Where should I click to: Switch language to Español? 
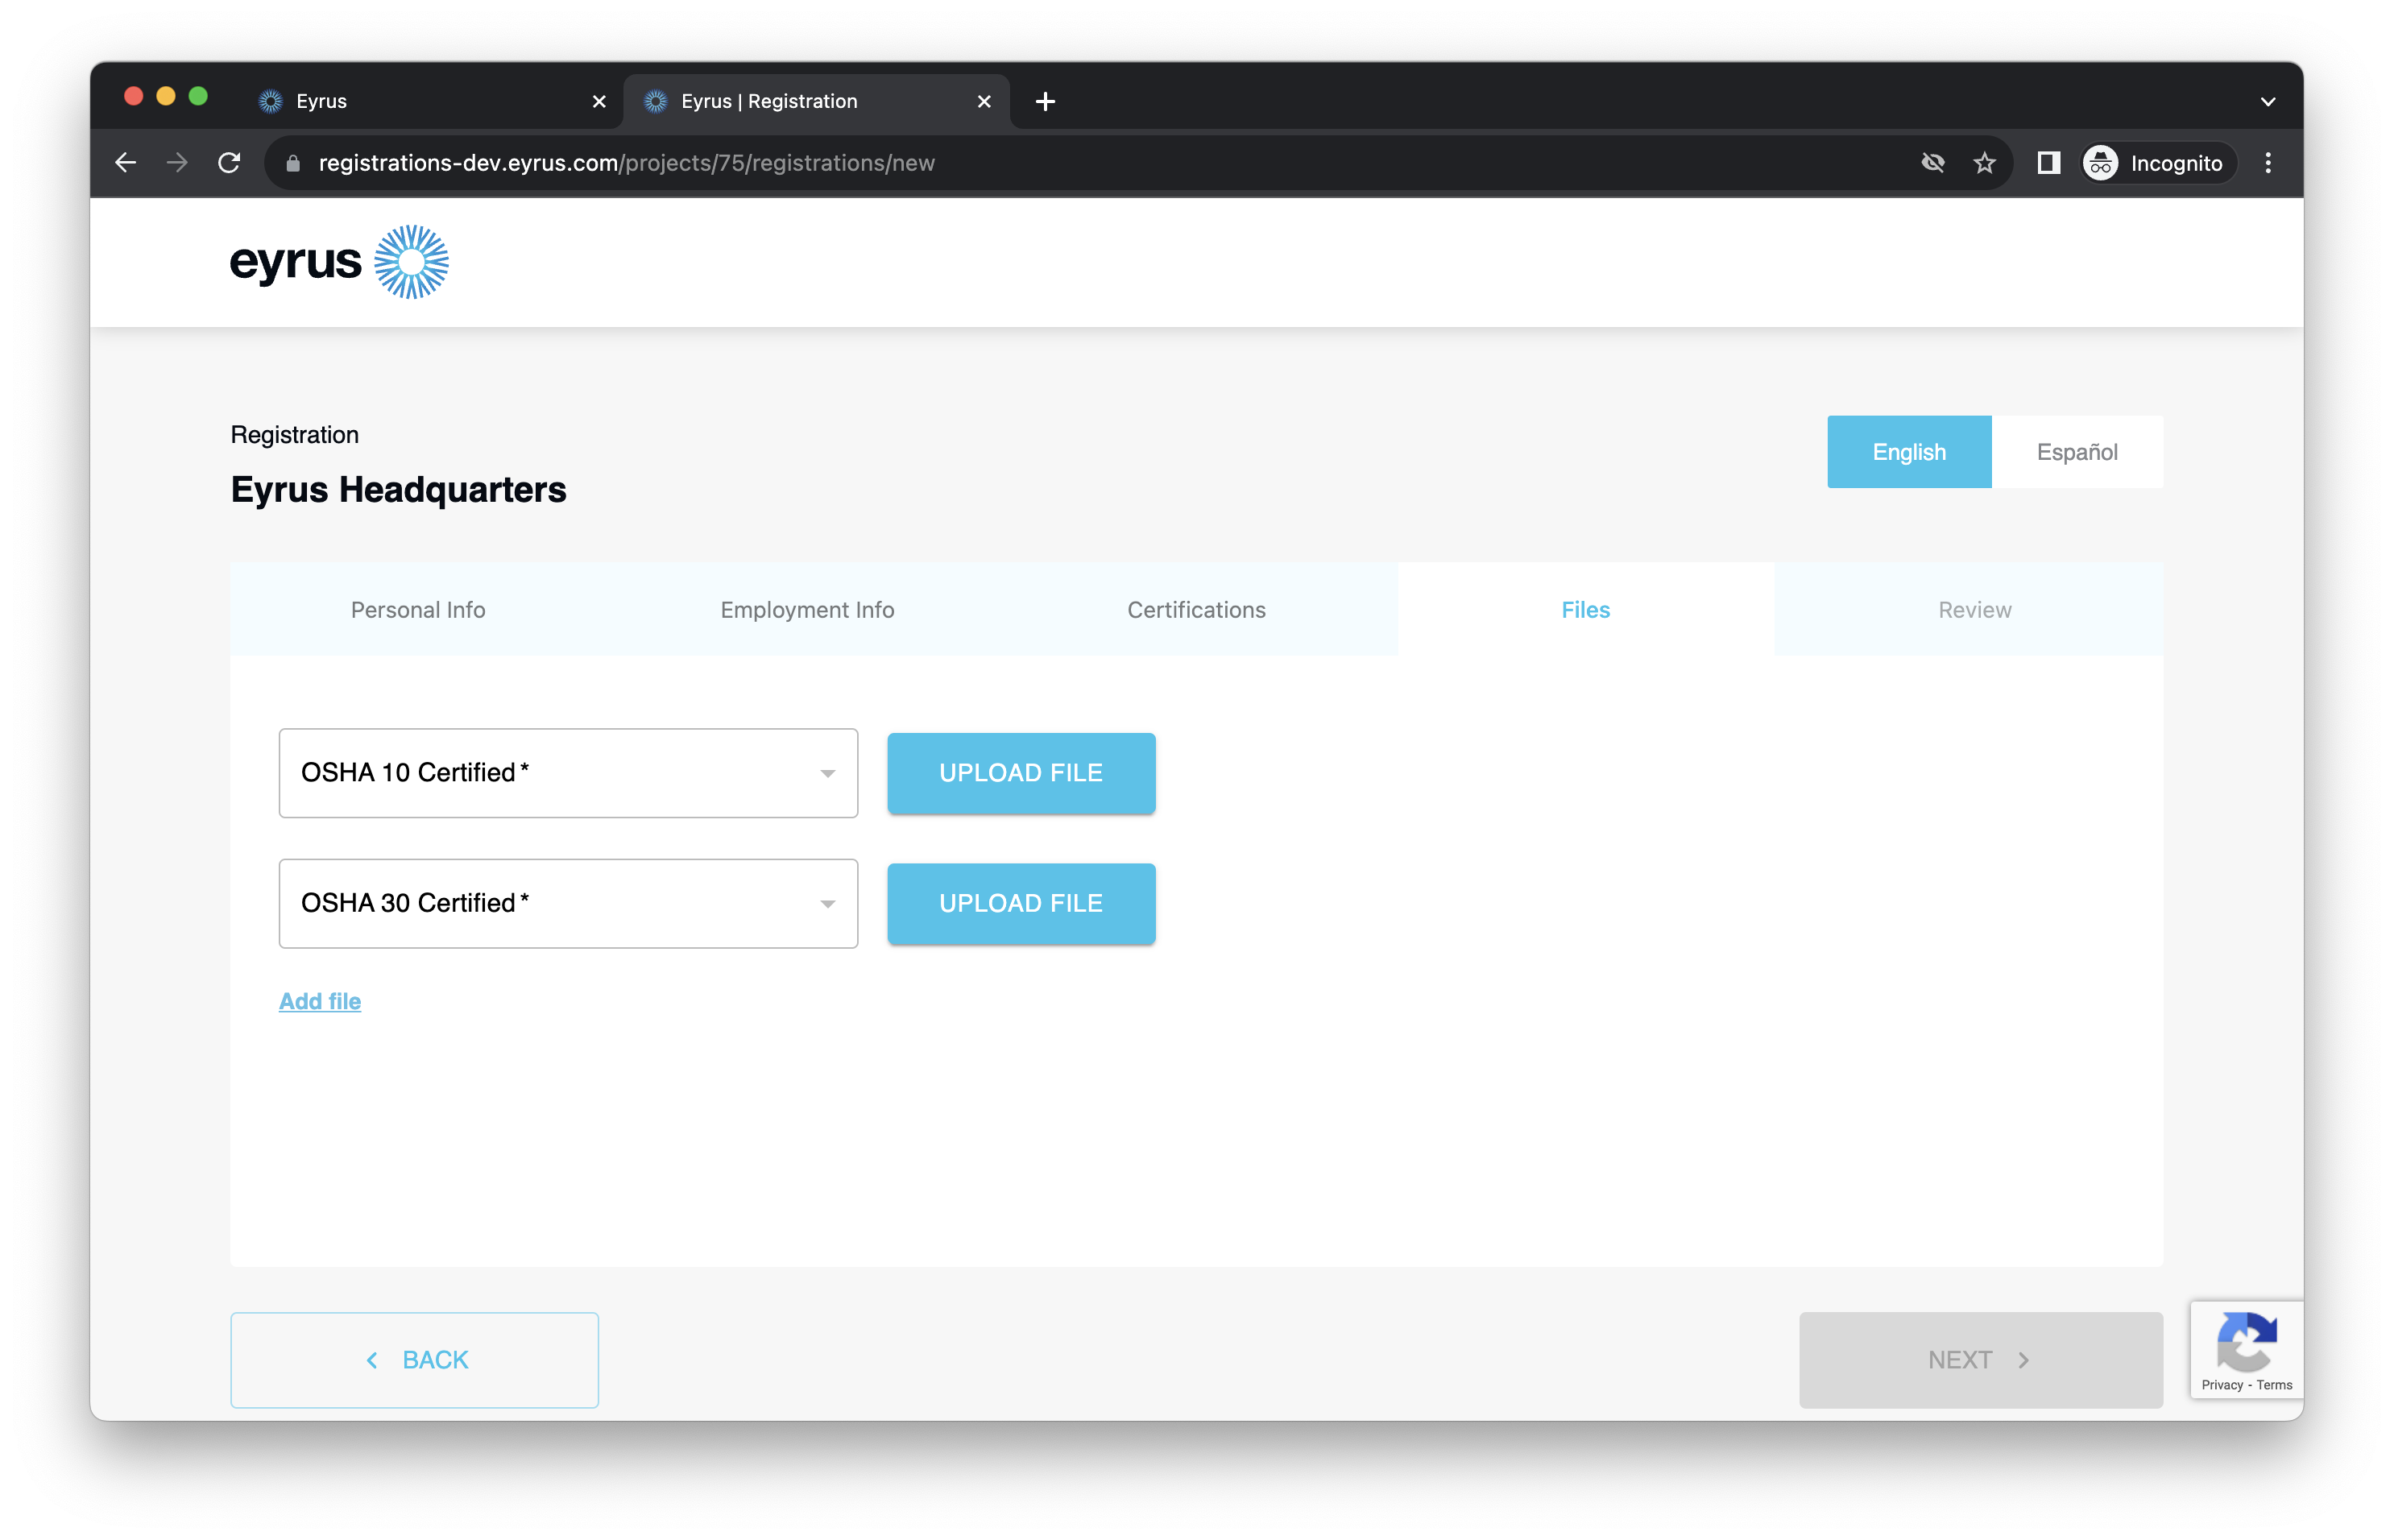pyautogui.click(x=2077, y=452)
